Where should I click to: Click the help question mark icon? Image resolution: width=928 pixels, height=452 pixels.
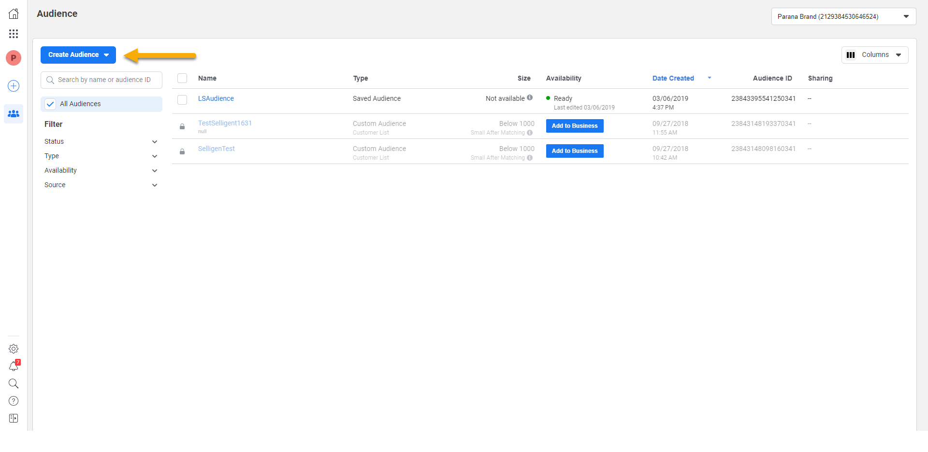coord(14,401)
